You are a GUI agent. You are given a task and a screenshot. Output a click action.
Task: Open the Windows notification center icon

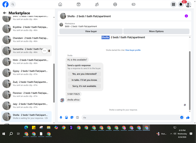(191, 134)
